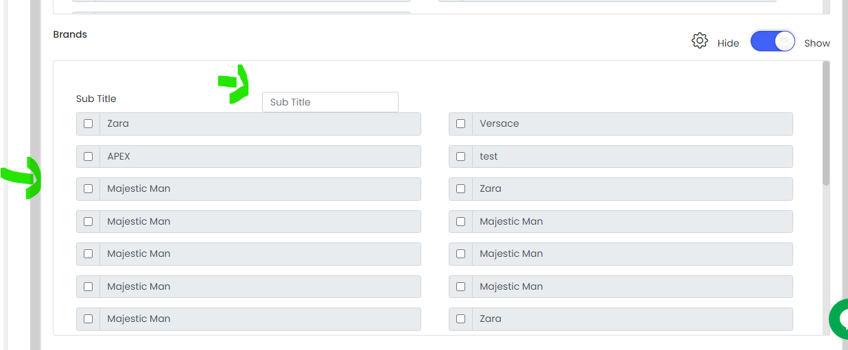Click the 'test' brand name field
848x350 pixels.
[632, 157]
